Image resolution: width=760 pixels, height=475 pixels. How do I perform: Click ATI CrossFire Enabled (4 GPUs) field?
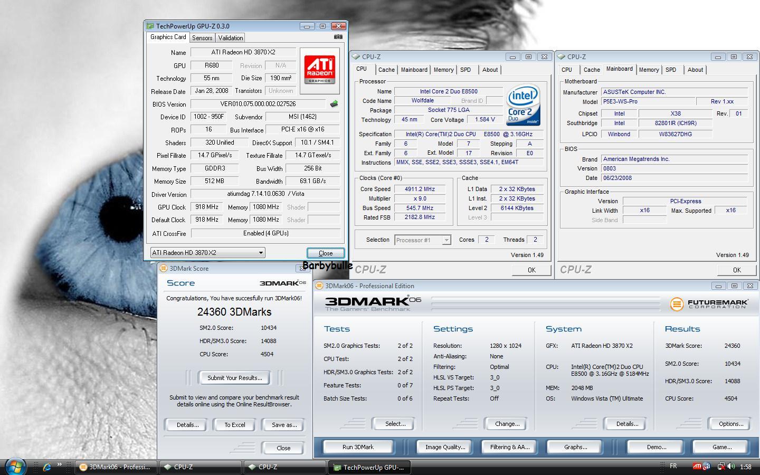pos(265,233)
